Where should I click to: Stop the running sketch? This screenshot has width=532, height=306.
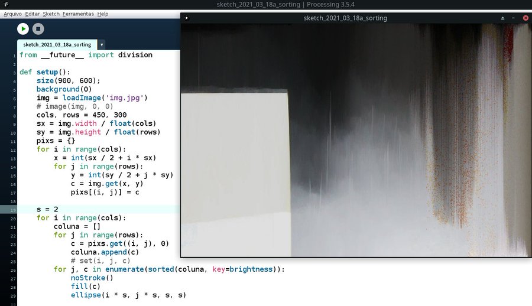tap(38, 28)
